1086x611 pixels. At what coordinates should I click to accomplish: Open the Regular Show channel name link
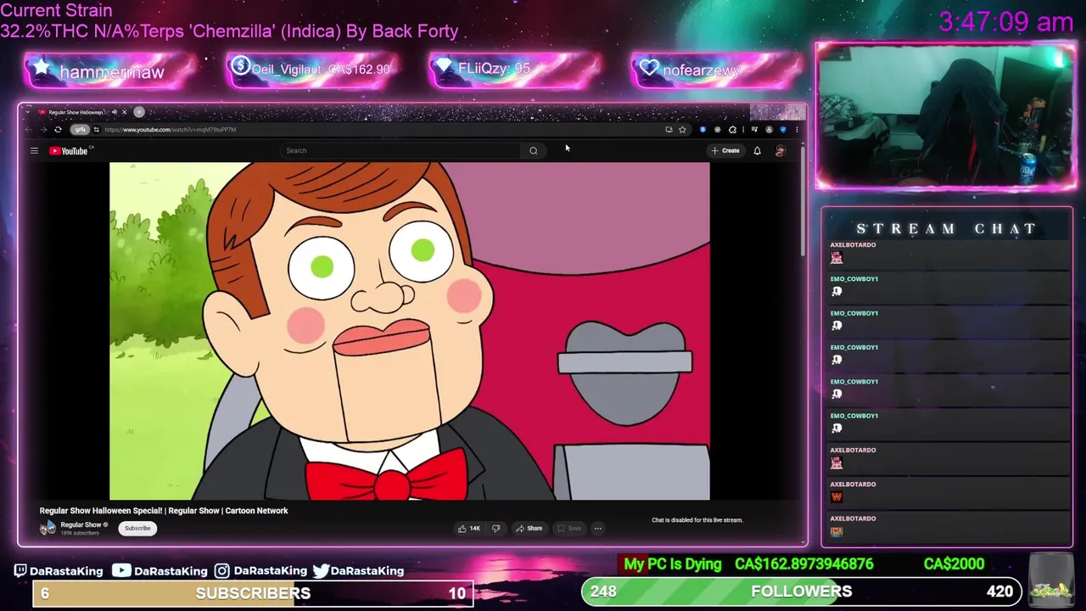[x=81, y=524]
